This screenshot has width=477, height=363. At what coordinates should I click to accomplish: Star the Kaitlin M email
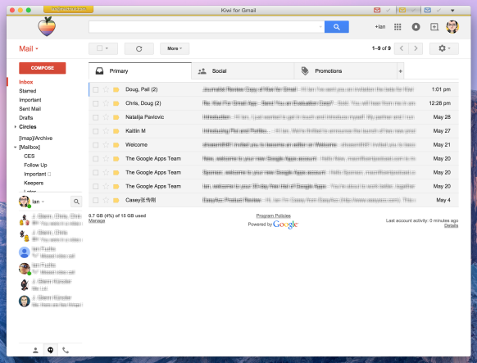point(106,131)
